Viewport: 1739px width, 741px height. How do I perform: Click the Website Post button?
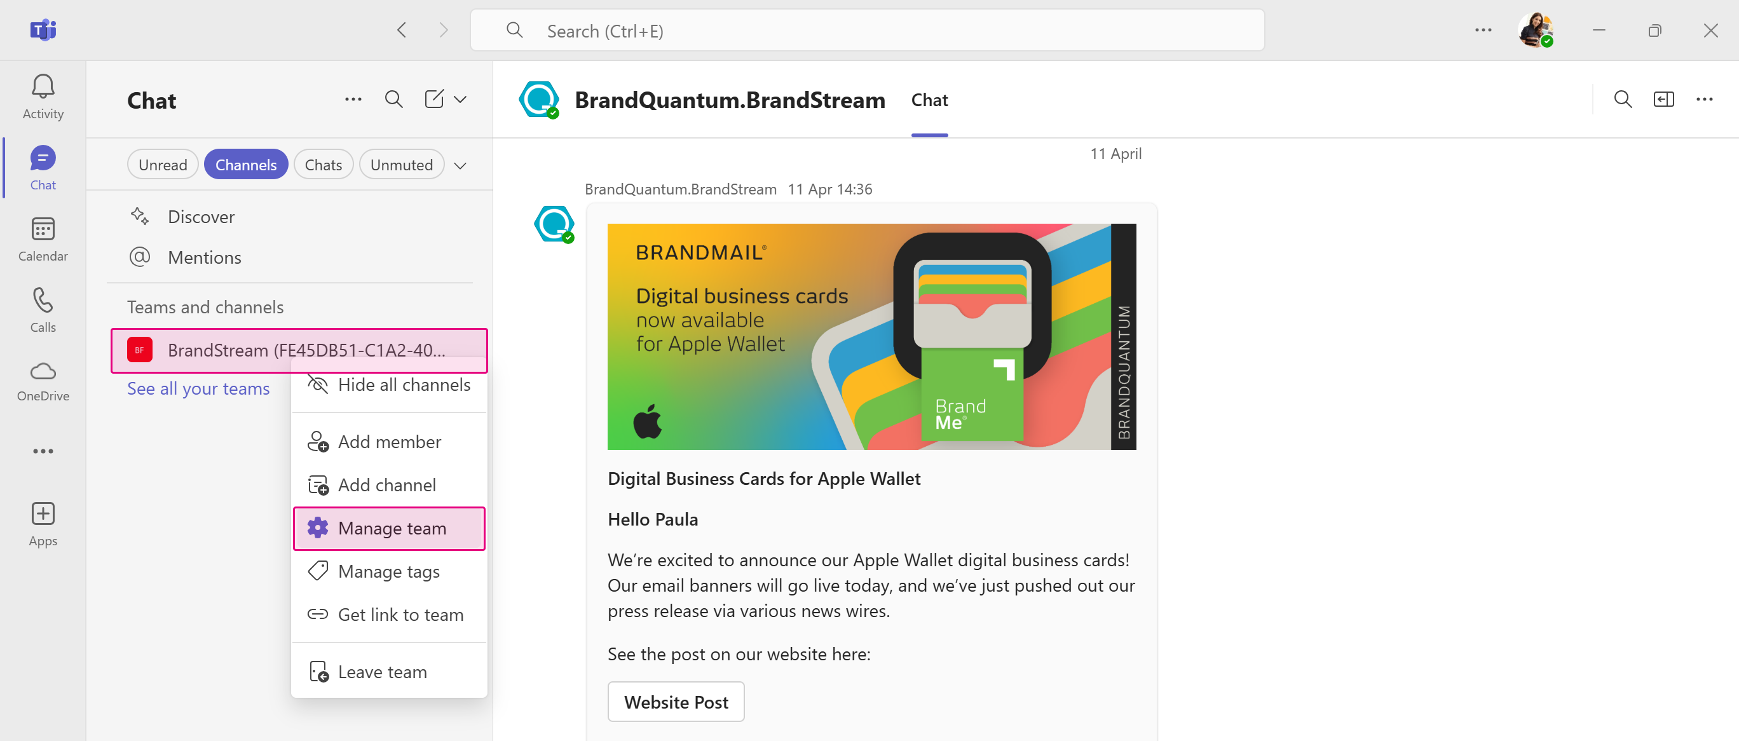(676, 701)
